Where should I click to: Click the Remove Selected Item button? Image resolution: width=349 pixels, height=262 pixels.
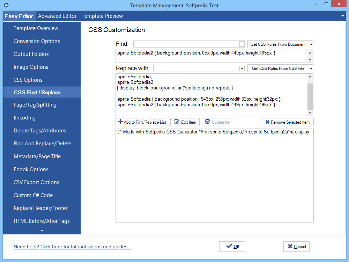[x=287, y=122]
